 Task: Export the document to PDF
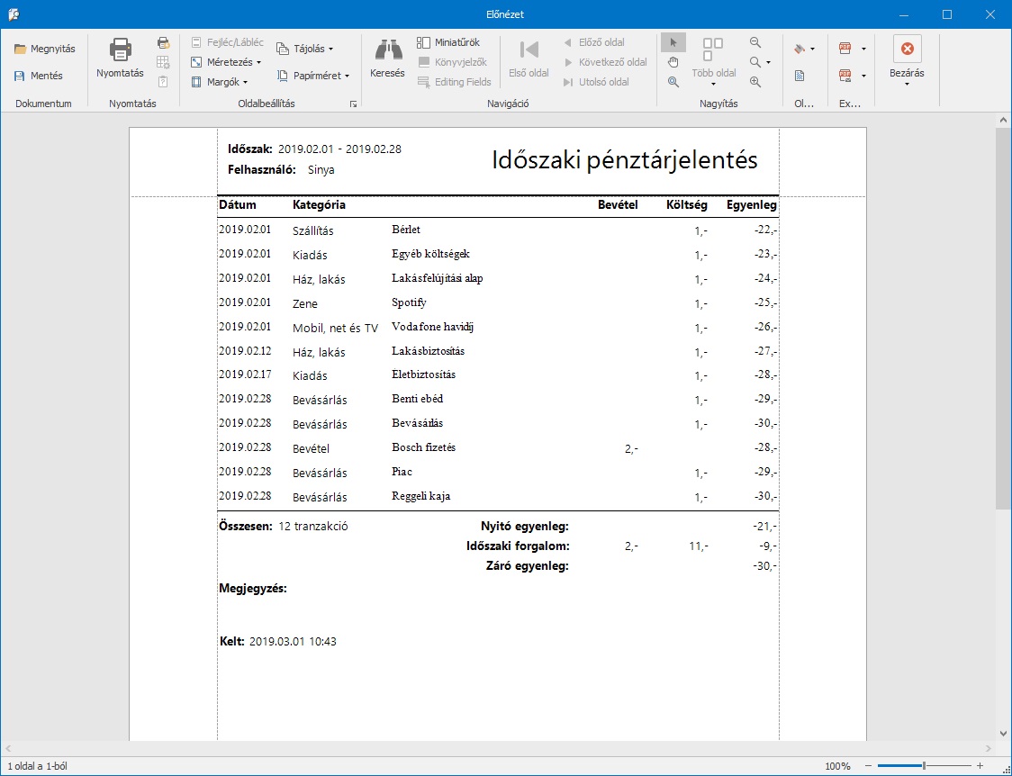[845, 49]
